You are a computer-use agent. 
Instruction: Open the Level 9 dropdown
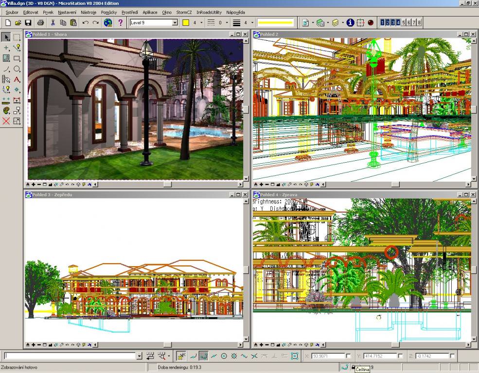pyautogui.click(x=175, y=22)
